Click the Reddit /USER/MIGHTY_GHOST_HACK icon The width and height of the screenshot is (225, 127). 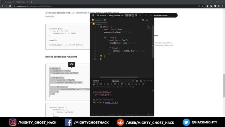coord(120,122)
